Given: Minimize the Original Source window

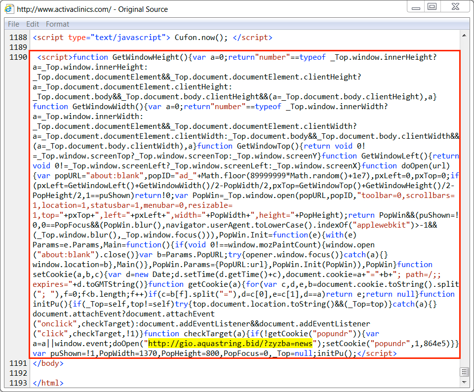Looking at the screenshot, I should pyautogui.click(x=416, y=6).
